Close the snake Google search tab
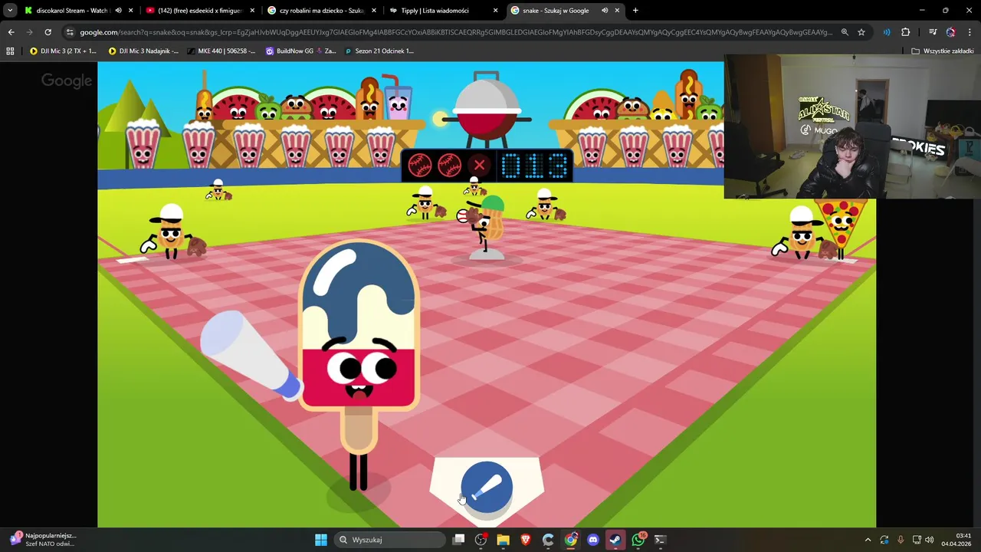This screenshot has height=552, width=981. (617, 11)
